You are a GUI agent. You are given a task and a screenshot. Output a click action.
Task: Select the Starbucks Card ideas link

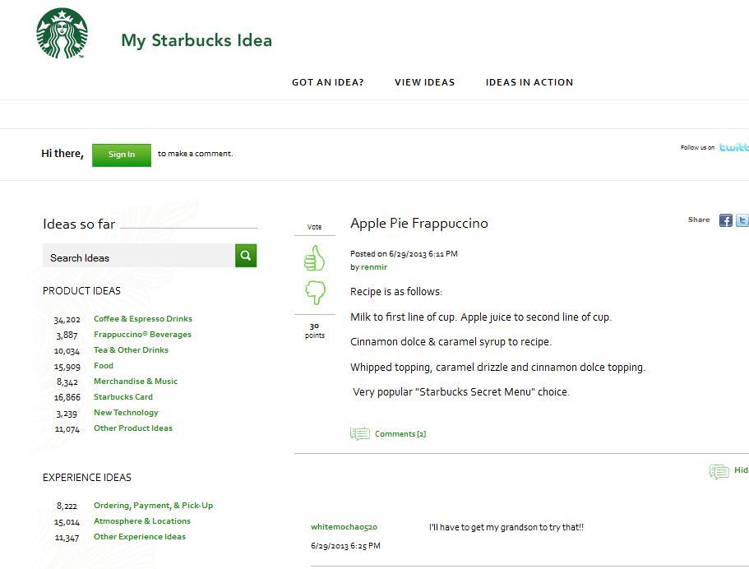click(x=123, y=397)
